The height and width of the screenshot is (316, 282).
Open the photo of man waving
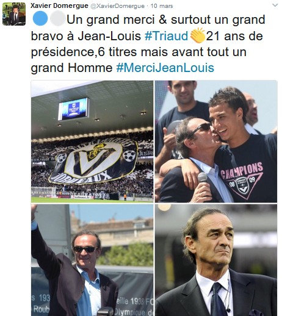pos(92,260)
